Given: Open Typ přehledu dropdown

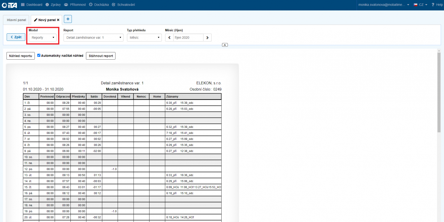Looking at the screenshot, I should (144, 37).
